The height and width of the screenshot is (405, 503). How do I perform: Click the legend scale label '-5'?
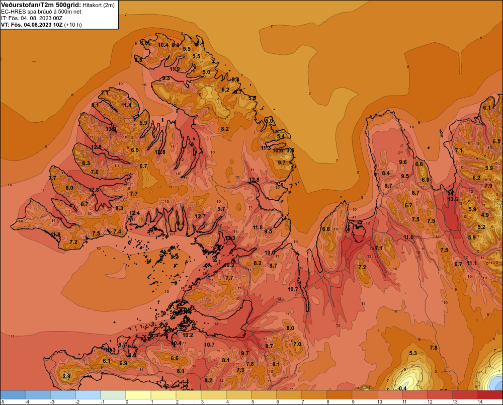point(2,402)
